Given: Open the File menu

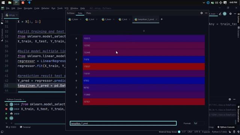Looking at the screenshot, I should tap(7, 8).
